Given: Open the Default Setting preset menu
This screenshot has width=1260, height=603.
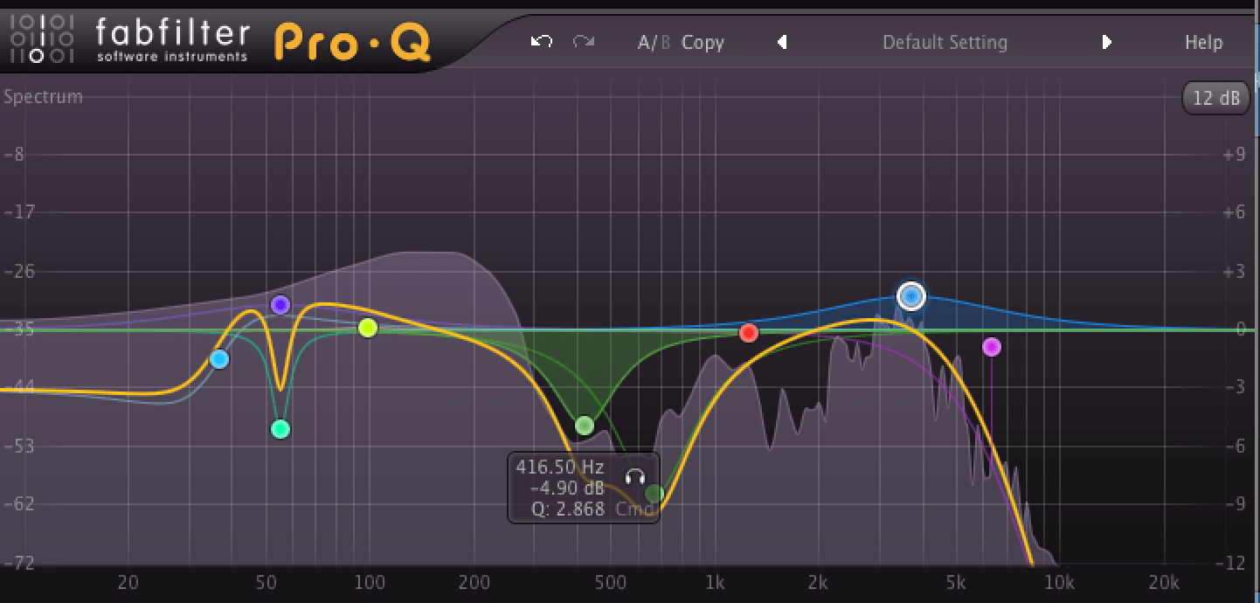Looking at the screenshot, I should [x=945, y=42].
